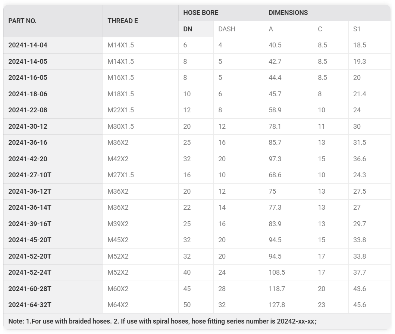Click part number 20241-64-32T
The width and height of the screenshot is (395, 334).
pos(30,305)
